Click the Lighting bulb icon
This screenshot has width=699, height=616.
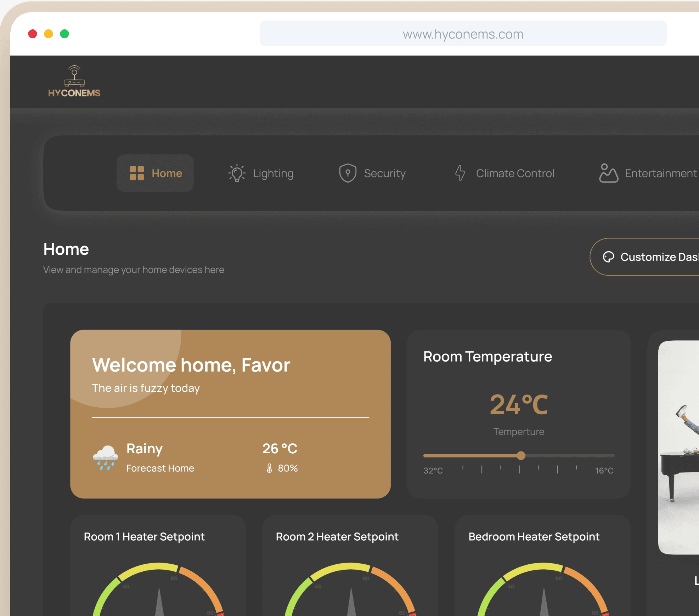pos(236,173)
